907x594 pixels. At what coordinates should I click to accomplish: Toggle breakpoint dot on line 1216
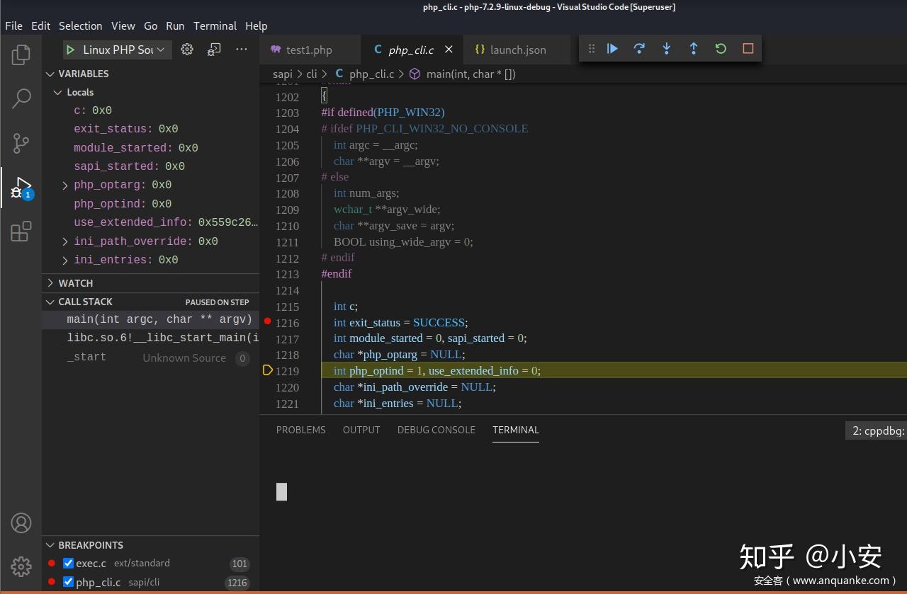[x=267, y=322]
